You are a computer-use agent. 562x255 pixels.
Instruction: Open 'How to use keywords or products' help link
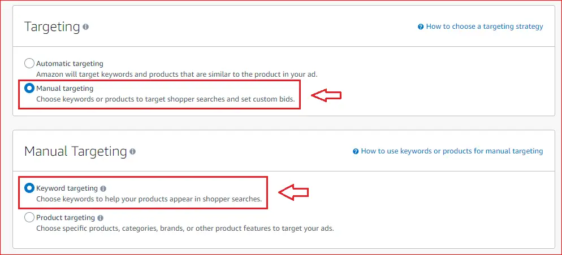[x=452, y=151]
